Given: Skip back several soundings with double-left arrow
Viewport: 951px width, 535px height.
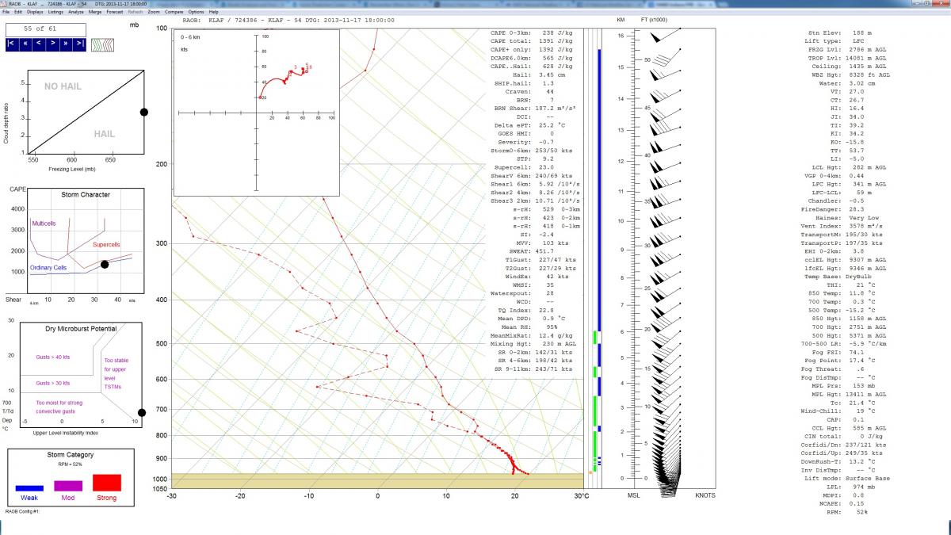Looking at the screenshot, I should click(x=25, y=44).
